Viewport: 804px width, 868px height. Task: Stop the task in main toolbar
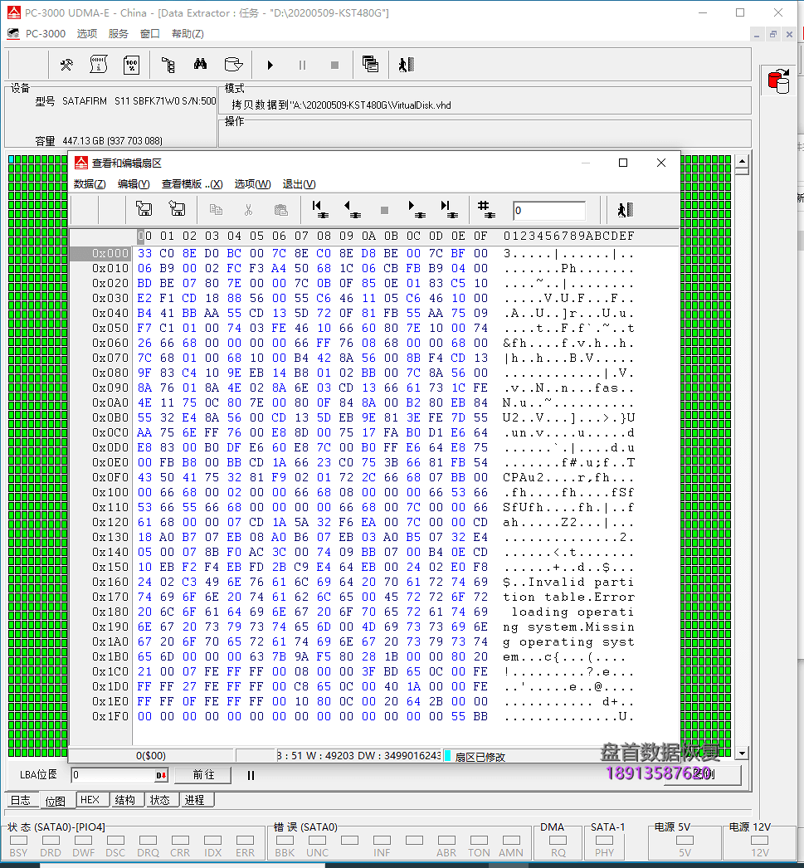coord(334,66)
